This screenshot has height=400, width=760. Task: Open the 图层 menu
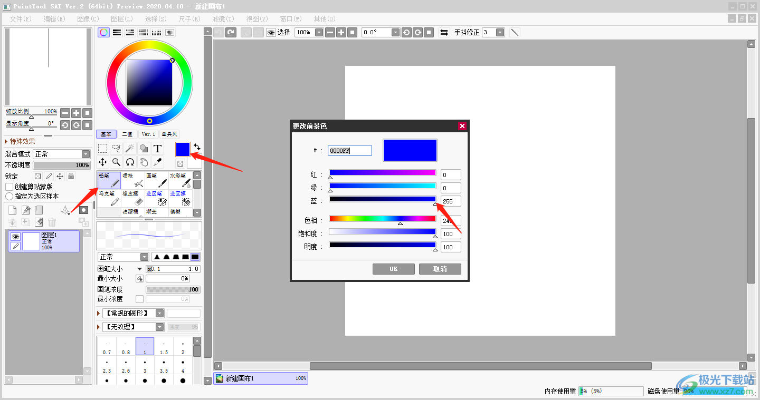121,18
